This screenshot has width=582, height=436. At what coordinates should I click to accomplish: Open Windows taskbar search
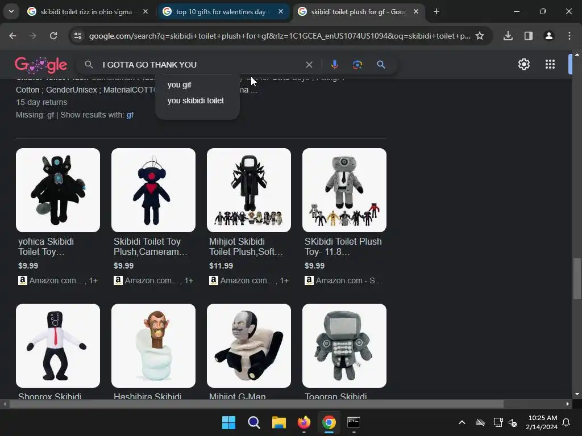coord(254,422)
